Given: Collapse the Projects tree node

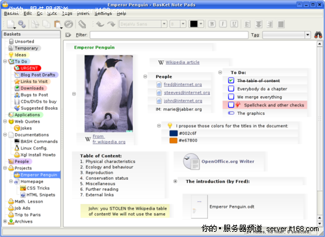Looking at the screenshot, I should click(x=5, y=168).
